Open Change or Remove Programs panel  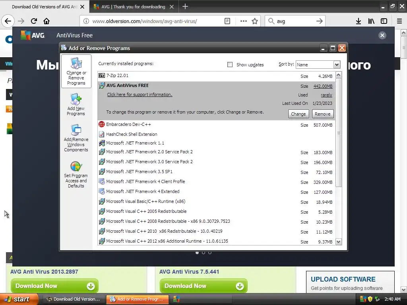point(76,71)
